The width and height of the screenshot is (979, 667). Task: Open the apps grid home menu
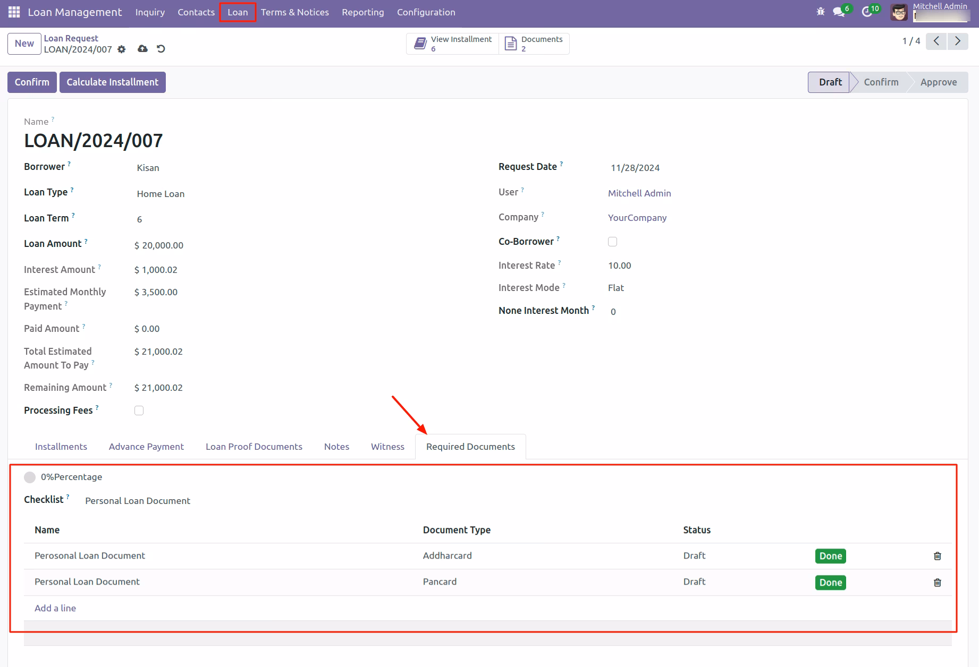click(14, 12)
